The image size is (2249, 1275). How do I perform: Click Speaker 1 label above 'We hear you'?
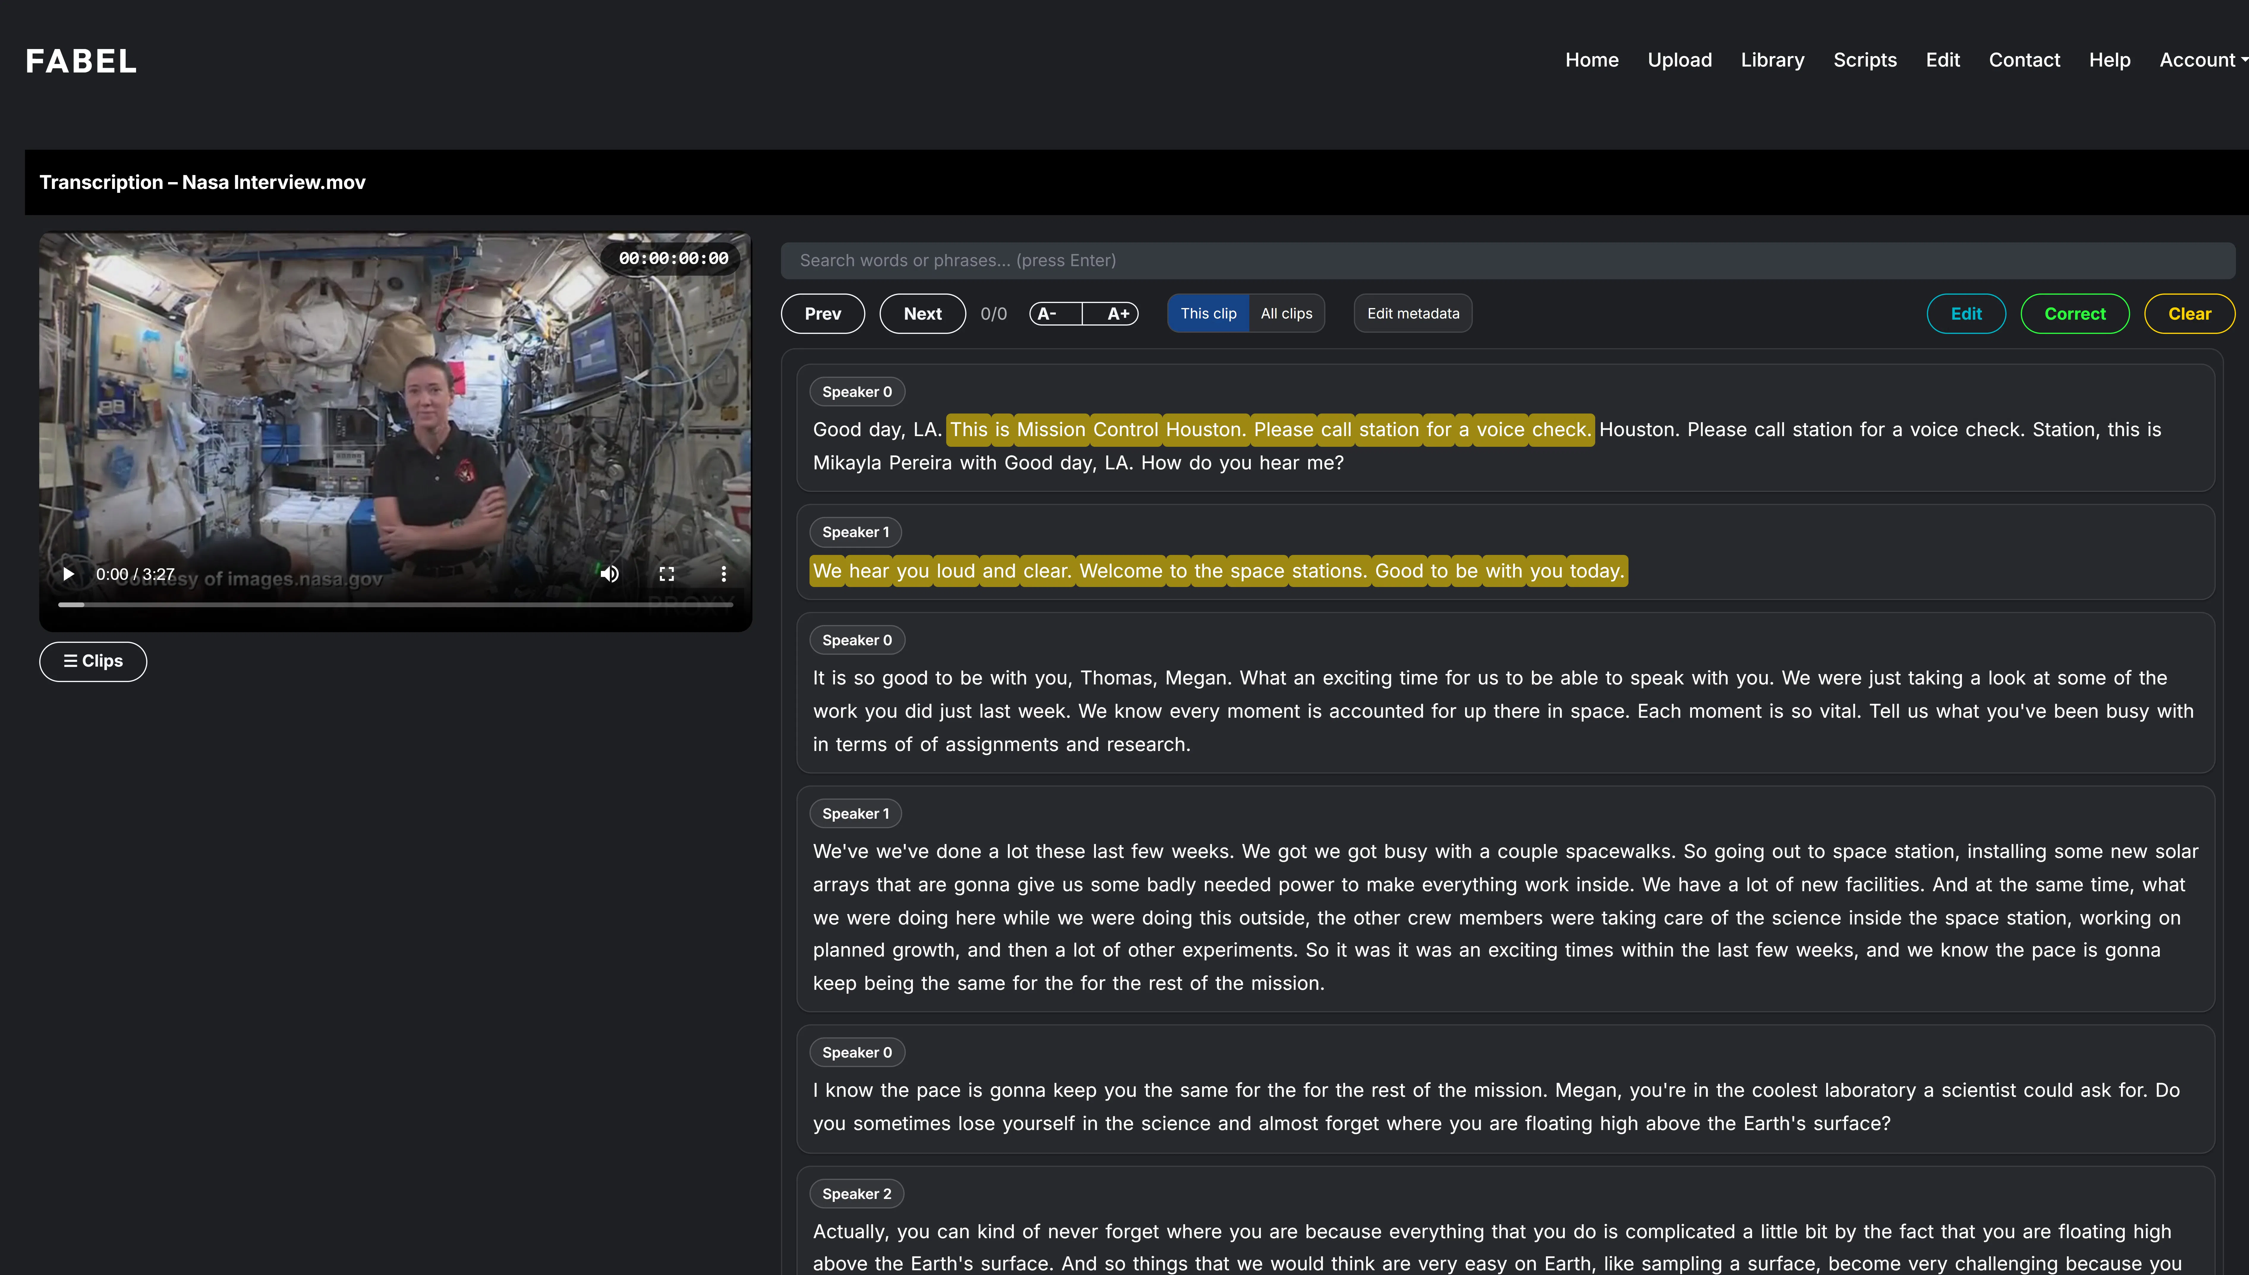(856, 532)
